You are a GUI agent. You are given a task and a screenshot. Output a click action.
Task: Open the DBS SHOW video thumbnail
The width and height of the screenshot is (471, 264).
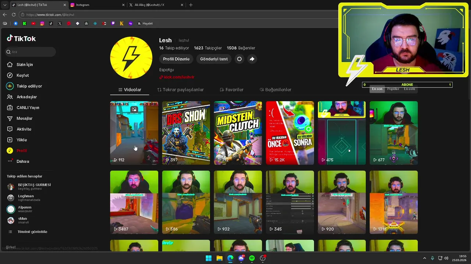186,133
